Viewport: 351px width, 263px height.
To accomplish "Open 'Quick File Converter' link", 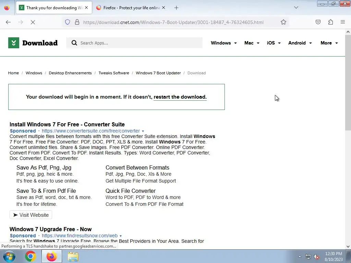I will coord(131,191).
